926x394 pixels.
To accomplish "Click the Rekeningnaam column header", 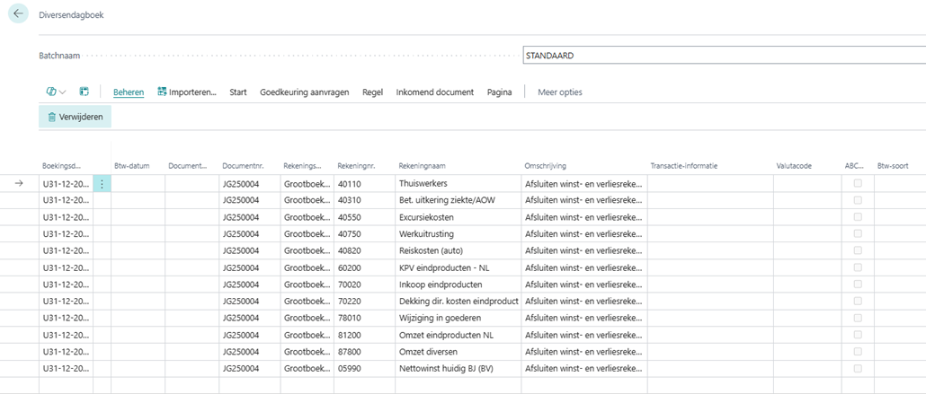I will click(x=422, y=166).
